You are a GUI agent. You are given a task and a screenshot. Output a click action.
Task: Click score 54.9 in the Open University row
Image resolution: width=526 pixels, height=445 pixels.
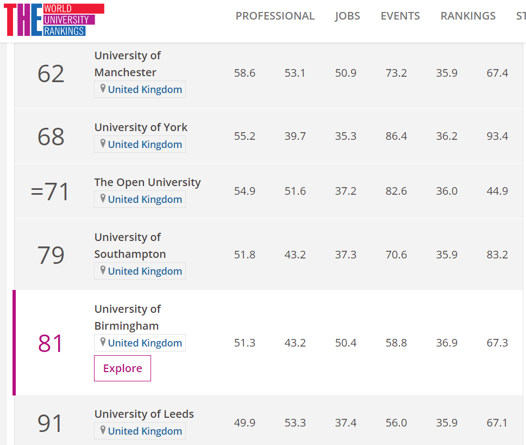point(245,191)
